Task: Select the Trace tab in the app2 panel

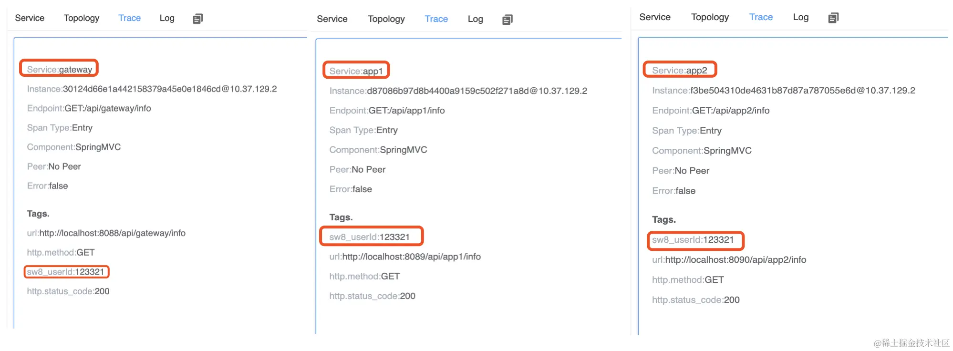Action: pyautogui.click(x=761, y=17)
